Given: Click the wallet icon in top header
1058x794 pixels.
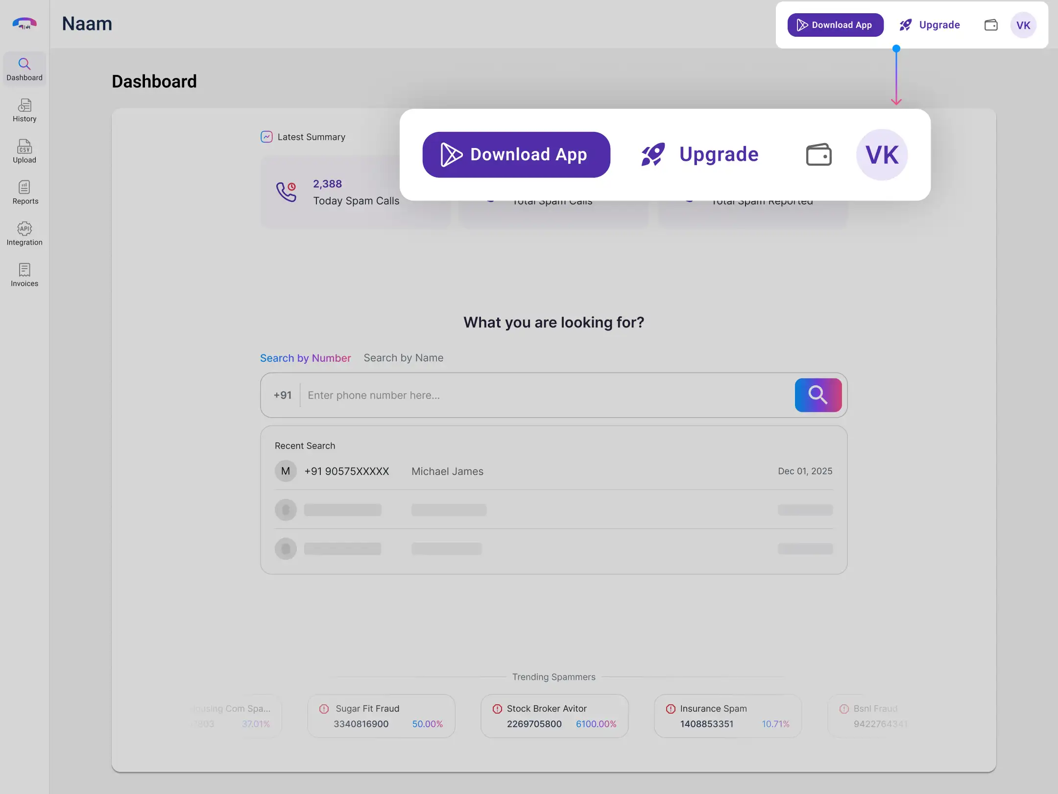Looking at the screenshot, I should (991, 25).
